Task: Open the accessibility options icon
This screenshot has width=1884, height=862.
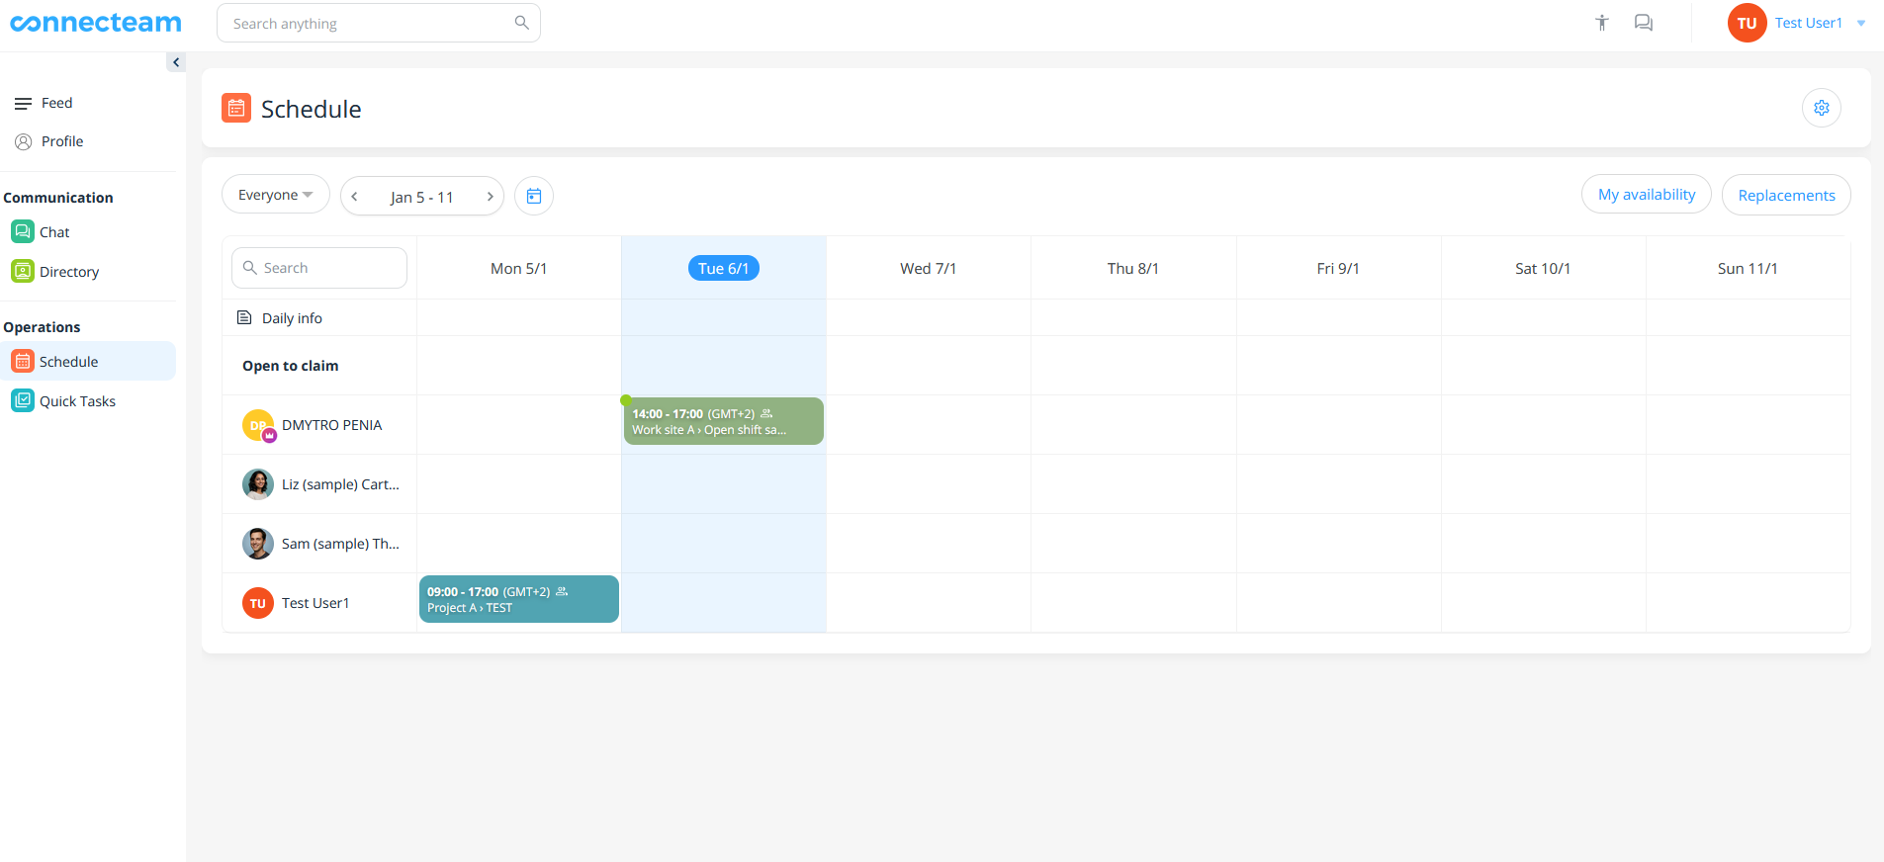Action: pos(1602,23)
